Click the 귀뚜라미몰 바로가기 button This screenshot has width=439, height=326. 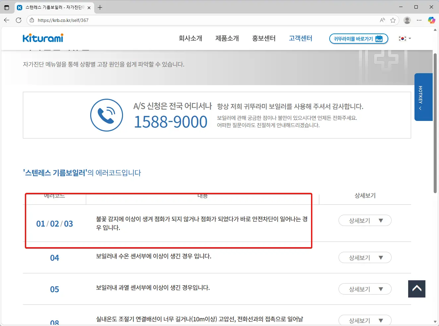[x=358, y=38]
